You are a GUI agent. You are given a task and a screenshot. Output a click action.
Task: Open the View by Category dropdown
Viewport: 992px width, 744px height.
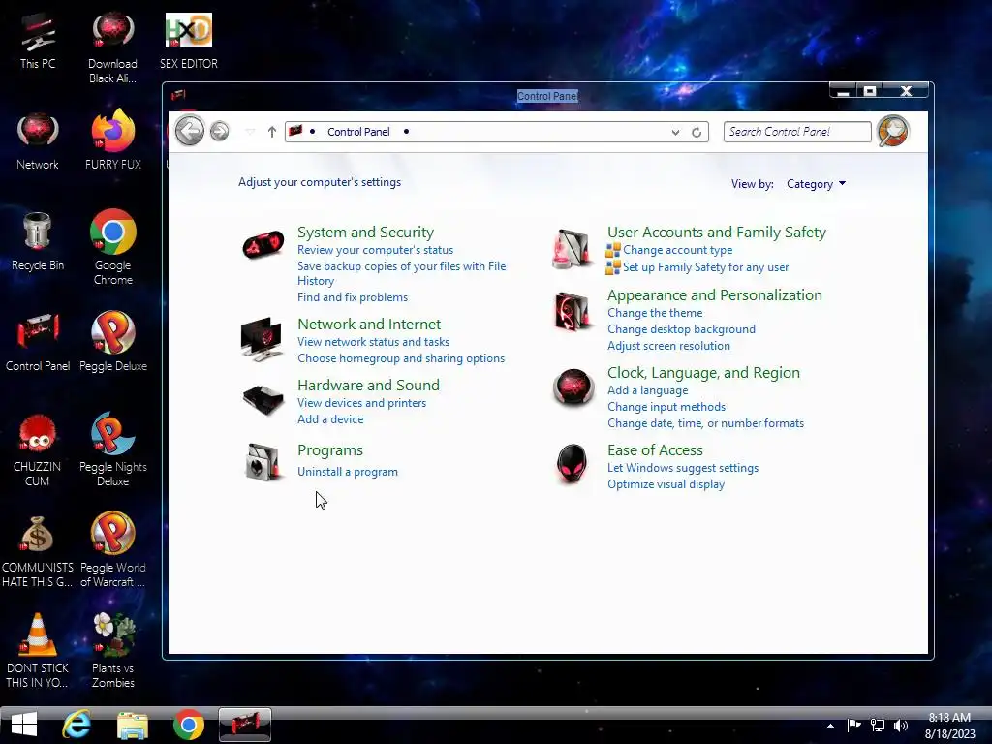(816, 184)
